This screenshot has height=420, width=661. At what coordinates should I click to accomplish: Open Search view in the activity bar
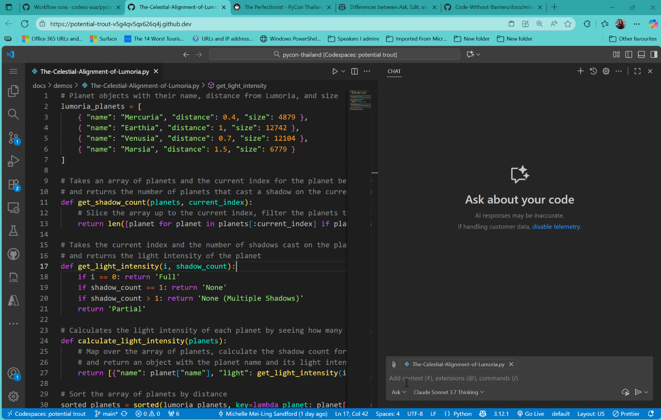(13, 114)
